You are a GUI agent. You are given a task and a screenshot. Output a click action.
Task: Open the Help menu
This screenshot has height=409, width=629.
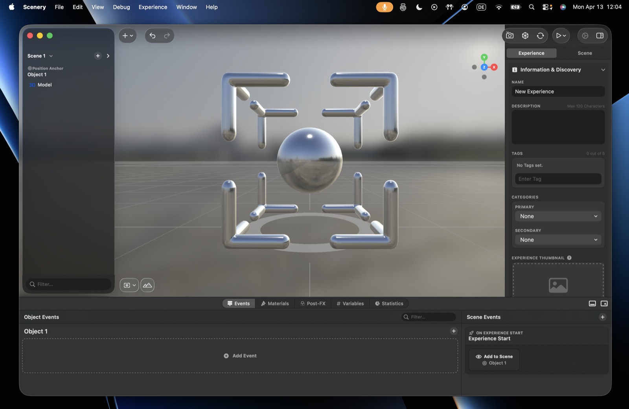212,7
